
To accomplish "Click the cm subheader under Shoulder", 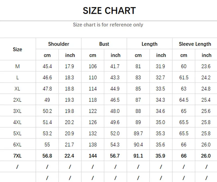I will [47, 55].
